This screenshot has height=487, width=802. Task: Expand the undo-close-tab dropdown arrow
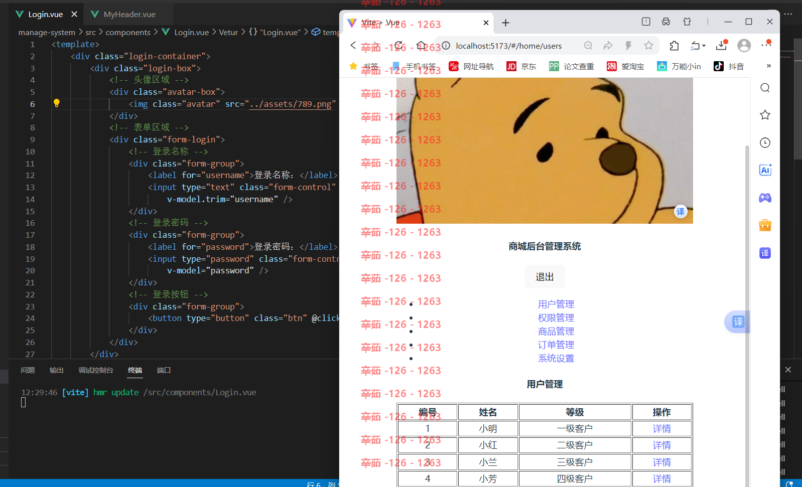[704, 46]
